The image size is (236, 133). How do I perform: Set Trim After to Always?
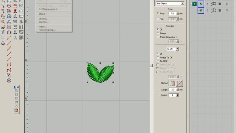point(158,33)
